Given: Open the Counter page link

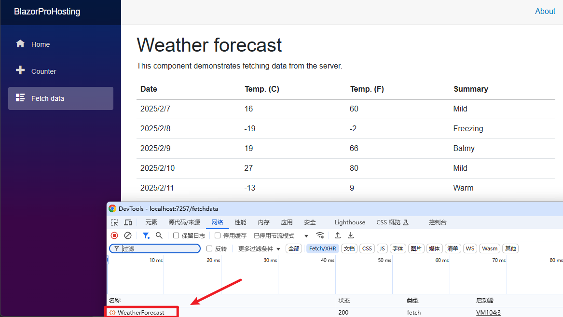Looking at the screenshot, I should (61, 71).
